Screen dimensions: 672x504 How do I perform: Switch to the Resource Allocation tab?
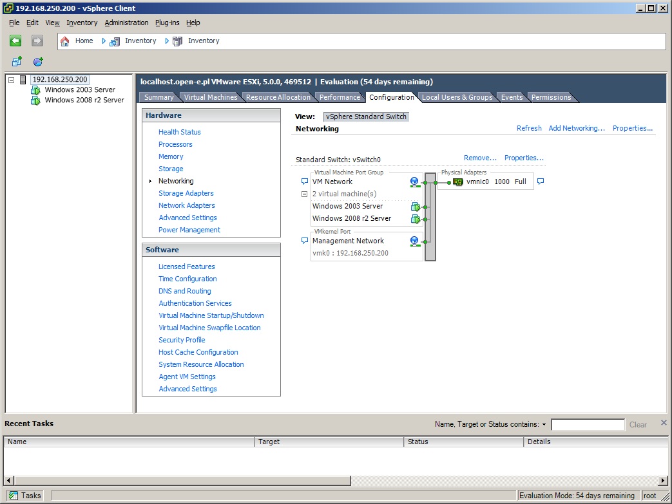(x=278, y=97)
